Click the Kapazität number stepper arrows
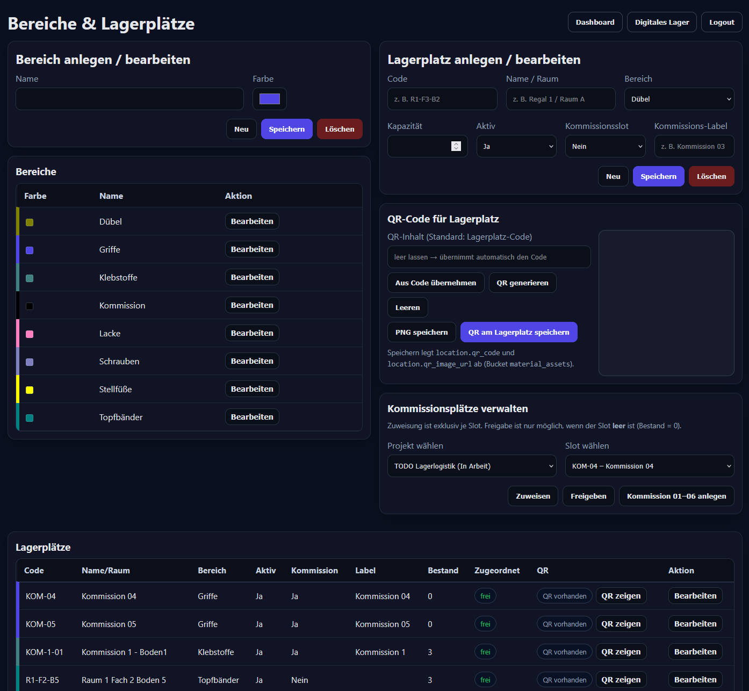The height and width of the screenshot is (691, 749). coord(456,146)
